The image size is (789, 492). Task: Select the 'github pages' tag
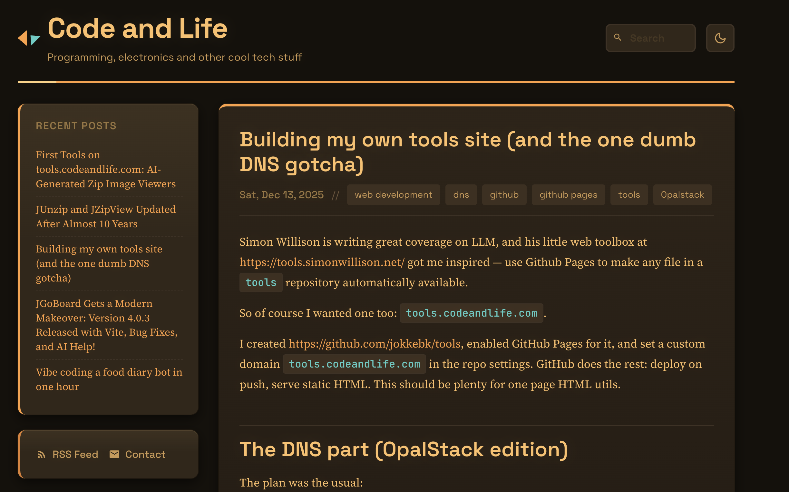568,195
